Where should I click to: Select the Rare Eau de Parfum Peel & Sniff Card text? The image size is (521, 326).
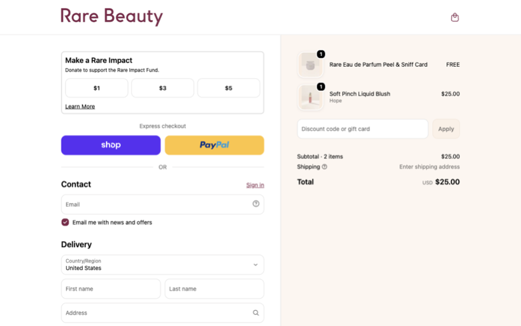(378, 65)
